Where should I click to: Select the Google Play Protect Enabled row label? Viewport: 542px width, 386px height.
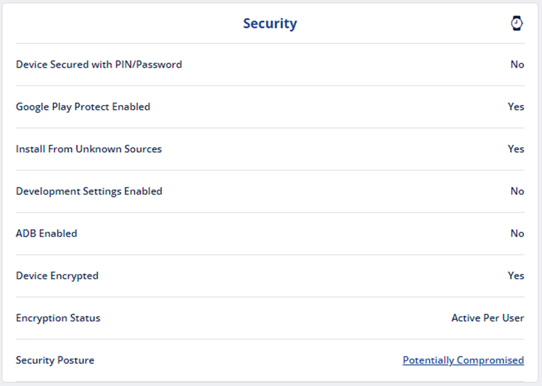coord(83,107)
